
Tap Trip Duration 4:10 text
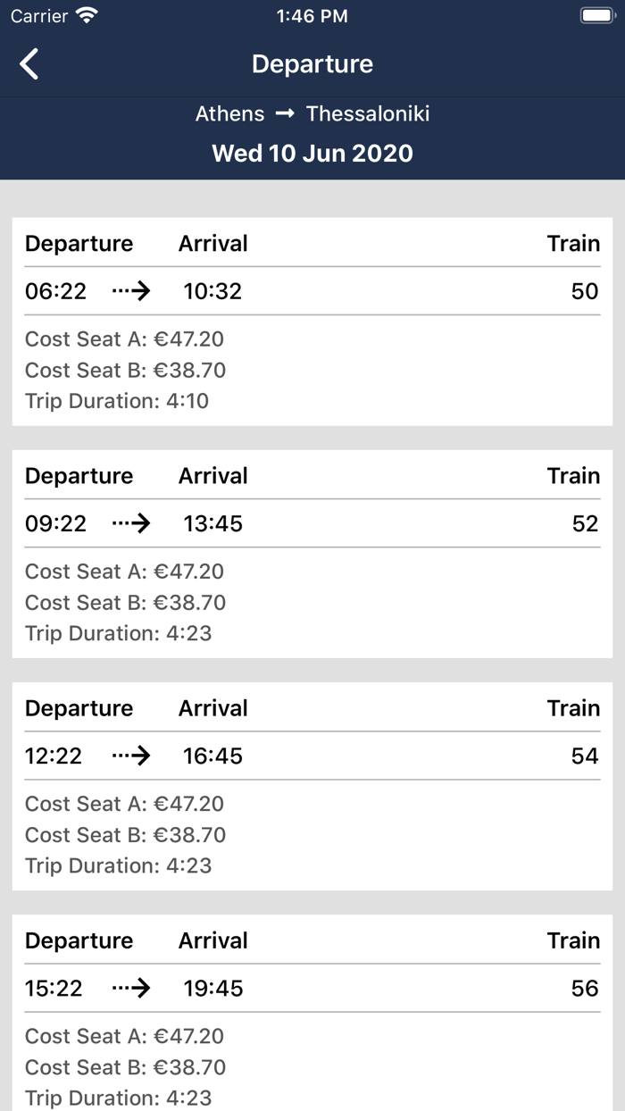(x=117, y=401)
